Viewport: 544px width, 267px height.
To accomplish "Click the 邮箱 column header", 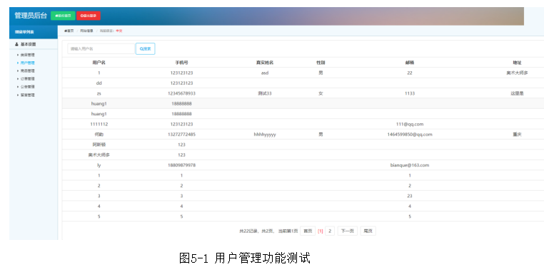I will (x=410, y=63).
